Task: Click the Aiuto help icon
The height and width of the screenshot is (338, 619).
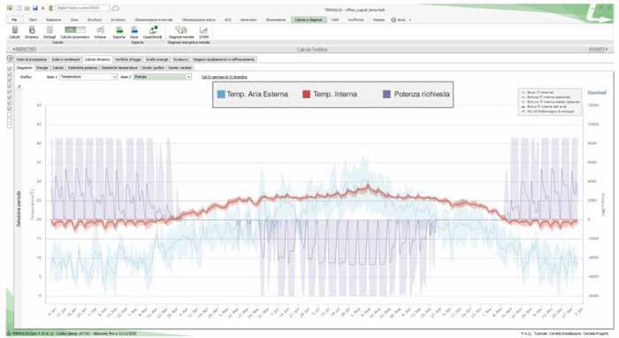Action: tap(394, 19)
